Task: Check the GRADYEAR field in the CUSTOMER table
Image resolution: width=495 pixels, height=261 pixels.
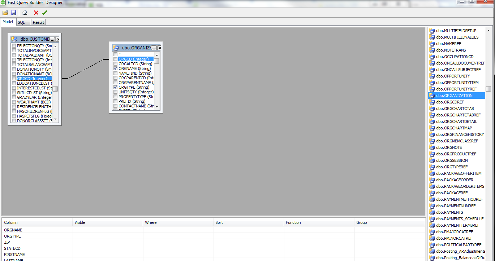Action: [x=14, y=97]
